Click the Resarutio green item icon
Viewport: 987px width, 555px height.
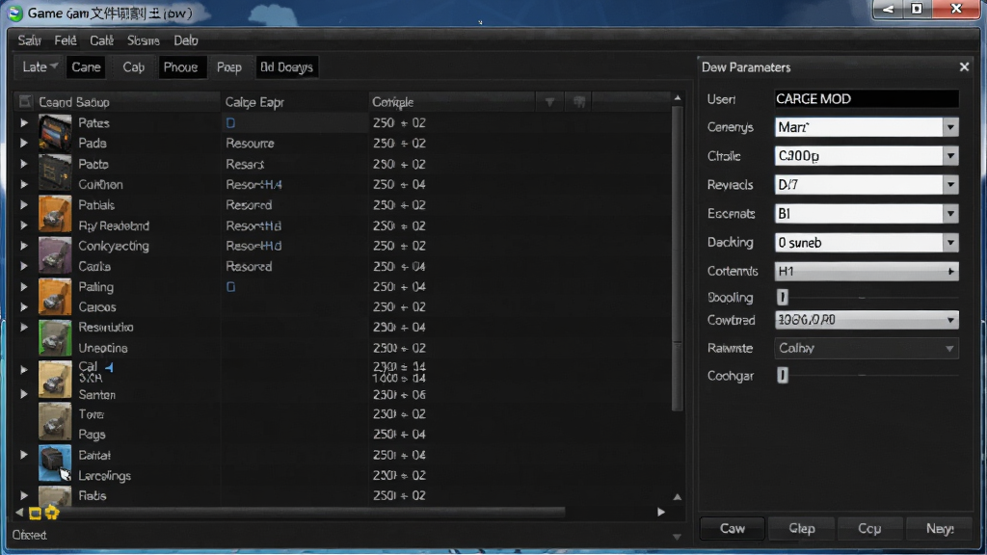55,337
